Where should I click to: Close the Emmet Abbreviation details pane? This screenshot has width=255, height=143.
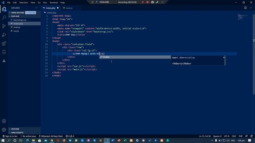click(x=224, y=57)
